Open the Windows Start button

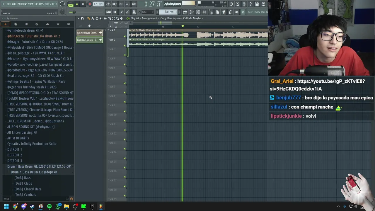[x=6, y=206]
